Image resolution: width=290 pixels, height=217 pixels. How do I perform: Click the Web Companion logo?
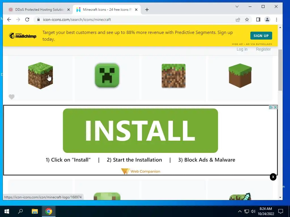click(x=140, y=171)
